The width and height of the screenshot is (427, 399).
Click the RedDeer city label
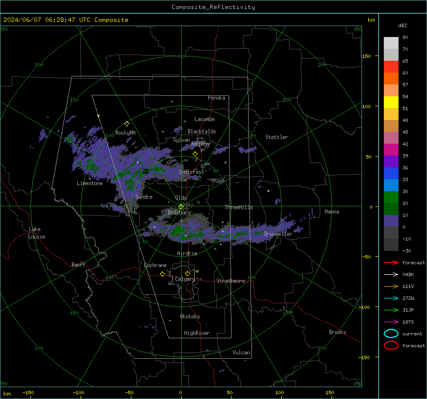click(201, 144)
